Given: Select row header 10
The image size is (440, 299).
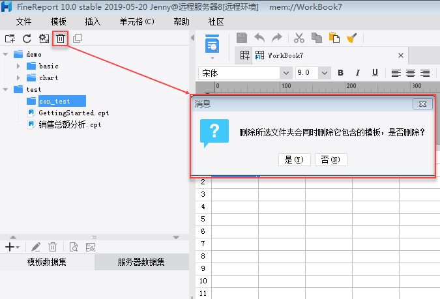Looking at the screenshot, I should tap(203, 281).
